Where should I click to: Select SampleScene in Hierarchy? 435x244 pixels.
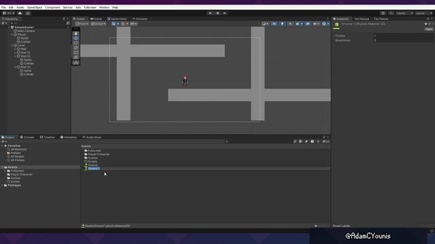click(x=24, y=27)
